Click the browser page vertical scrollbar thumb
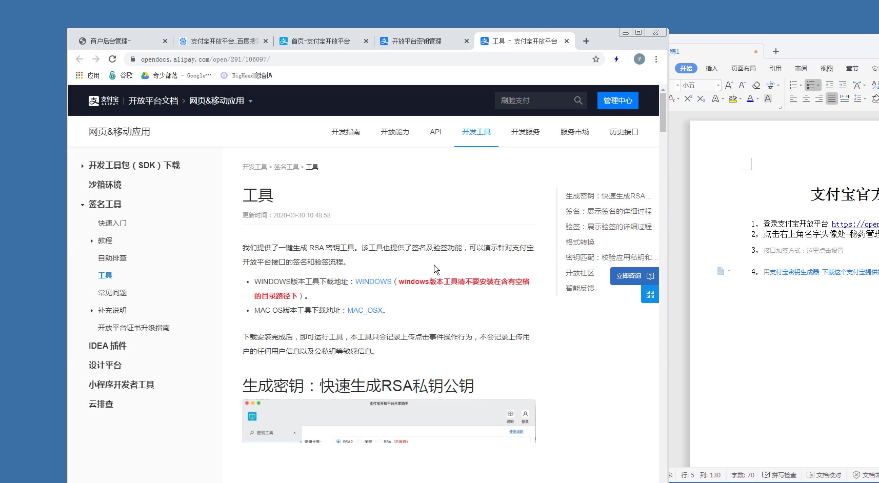 (x=663, y=112)
